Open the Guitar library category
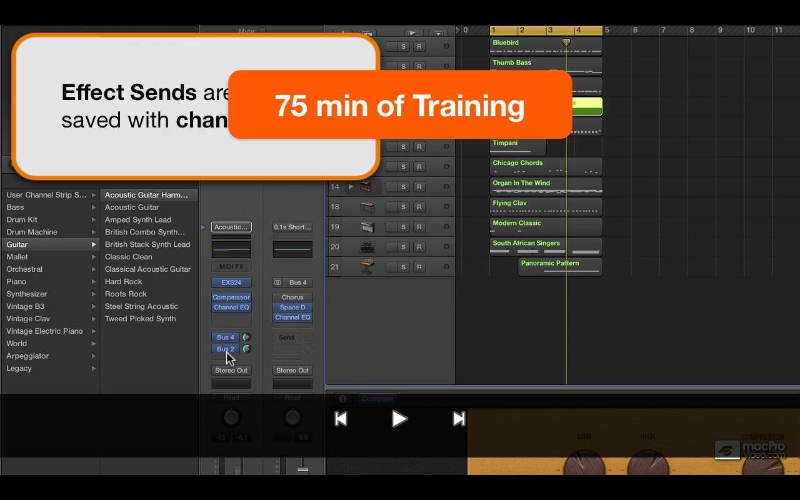This screenshot has width=800, height=500. pyautogui.click(x=50, y=244)
